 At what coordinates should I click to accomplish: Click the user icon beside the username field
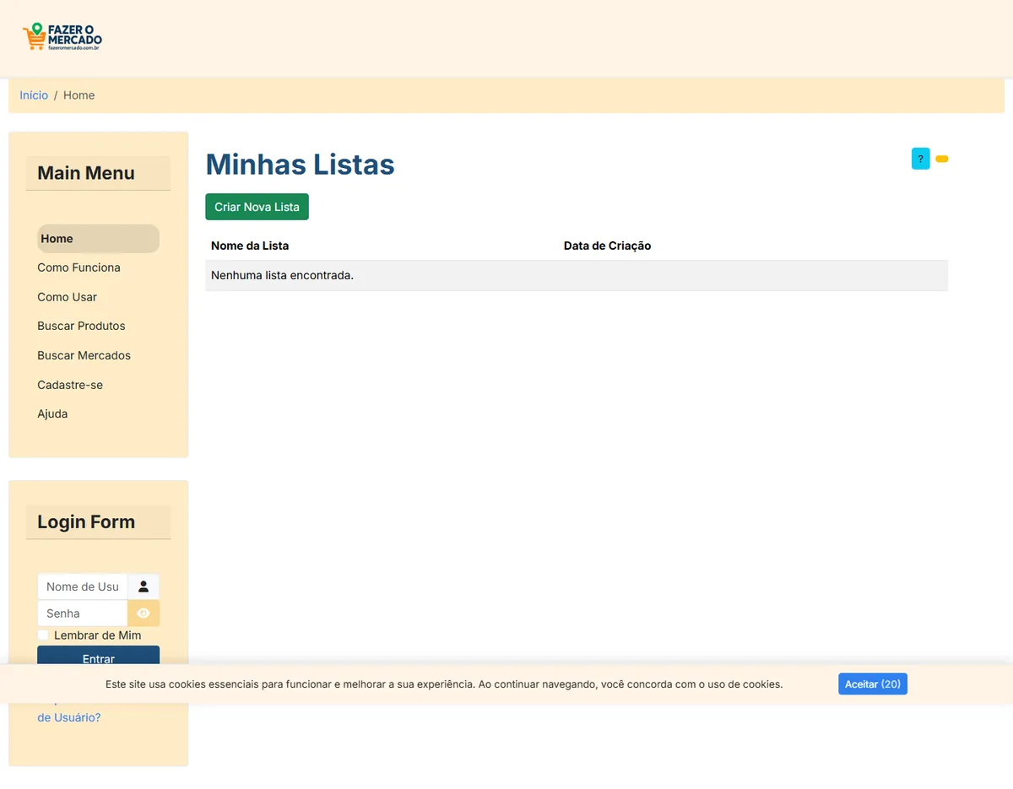144,586
